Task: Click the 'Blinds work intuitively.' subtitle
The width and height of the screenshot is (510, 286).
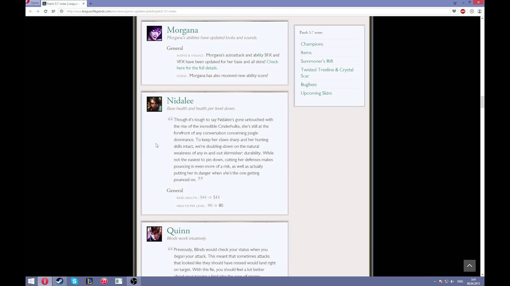Action: [x=186, y=238]
